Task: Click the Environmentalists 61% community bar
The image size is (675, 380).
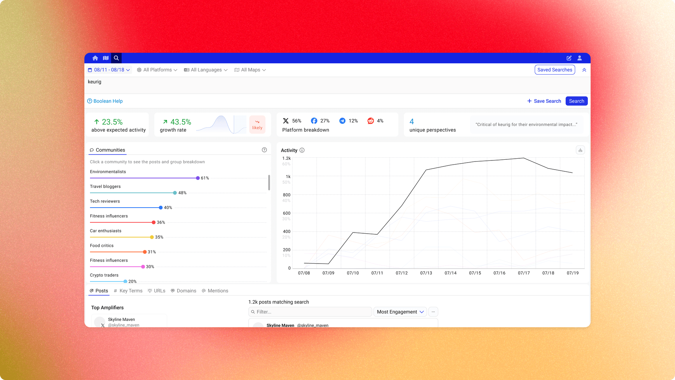Action: tap(144, 178)
